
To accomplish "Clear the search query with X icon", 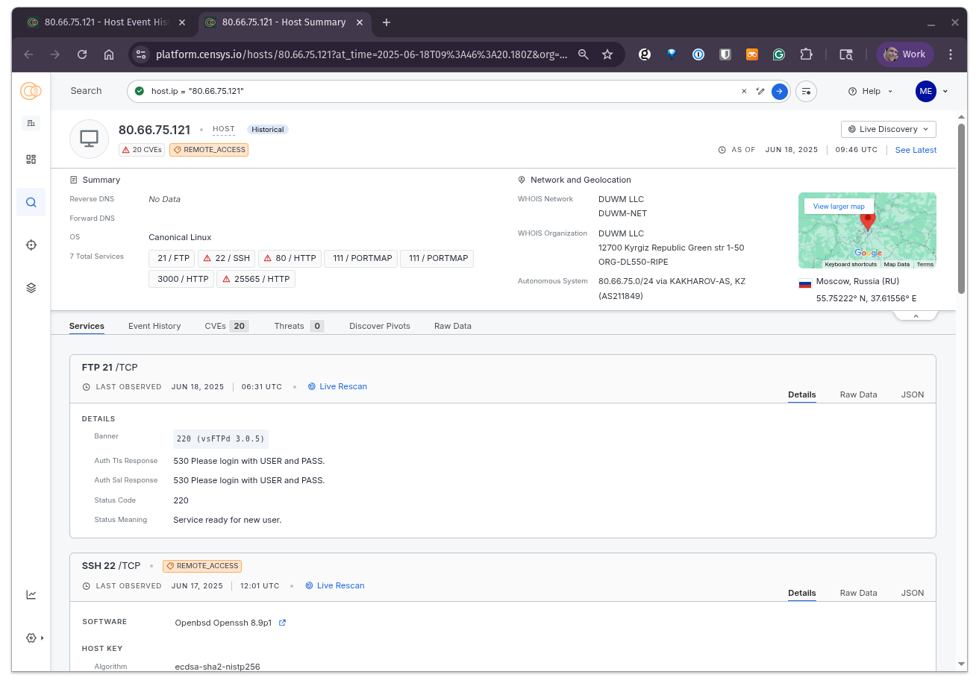I will click(744, 91).
